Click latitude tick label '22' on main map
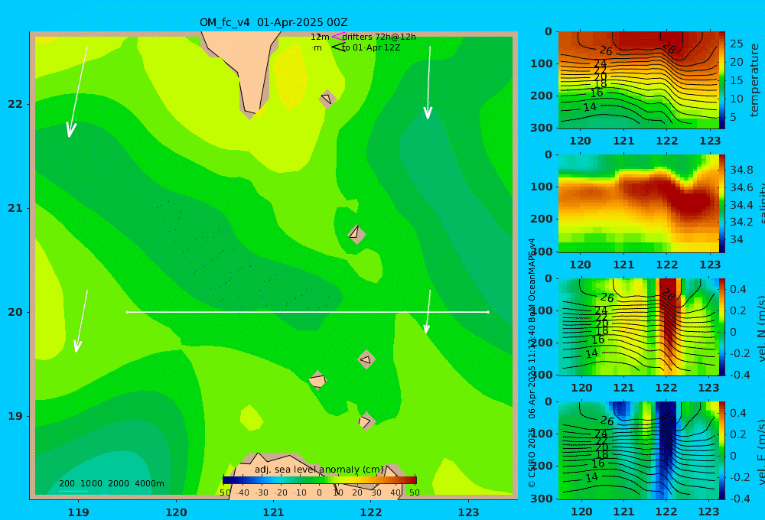 click(15, 104)
